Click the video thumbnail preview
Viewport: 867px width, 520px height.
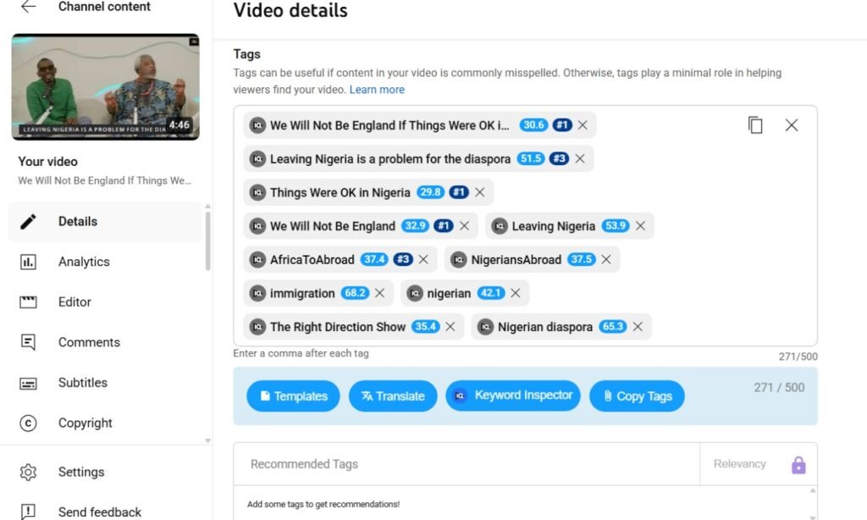[x=105, y=87]
